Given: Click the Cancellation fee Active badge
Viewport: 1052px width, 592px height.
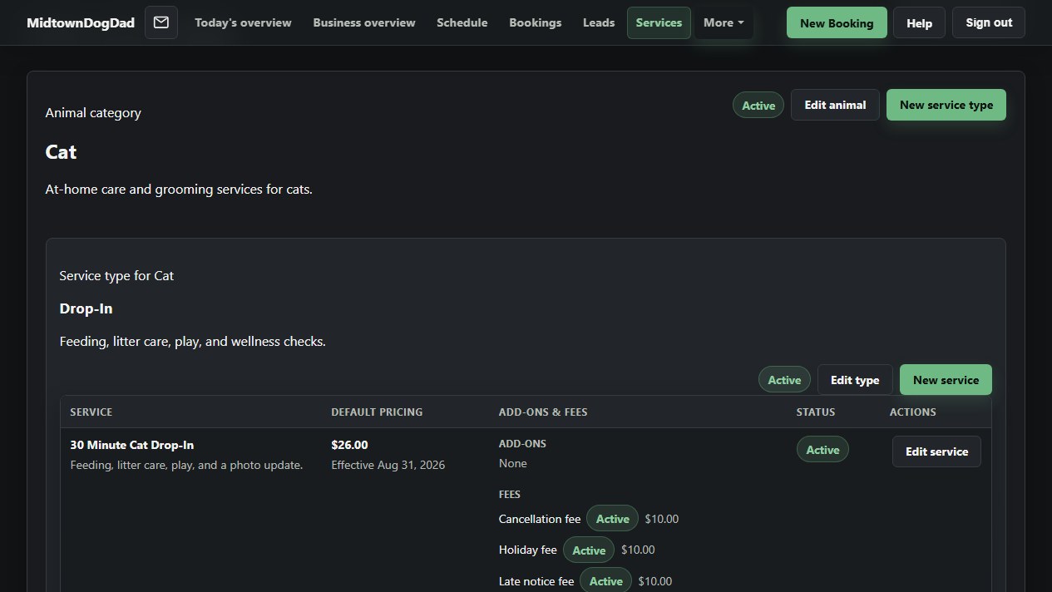Looking at the screenshot, I should (x=612, y=519).
